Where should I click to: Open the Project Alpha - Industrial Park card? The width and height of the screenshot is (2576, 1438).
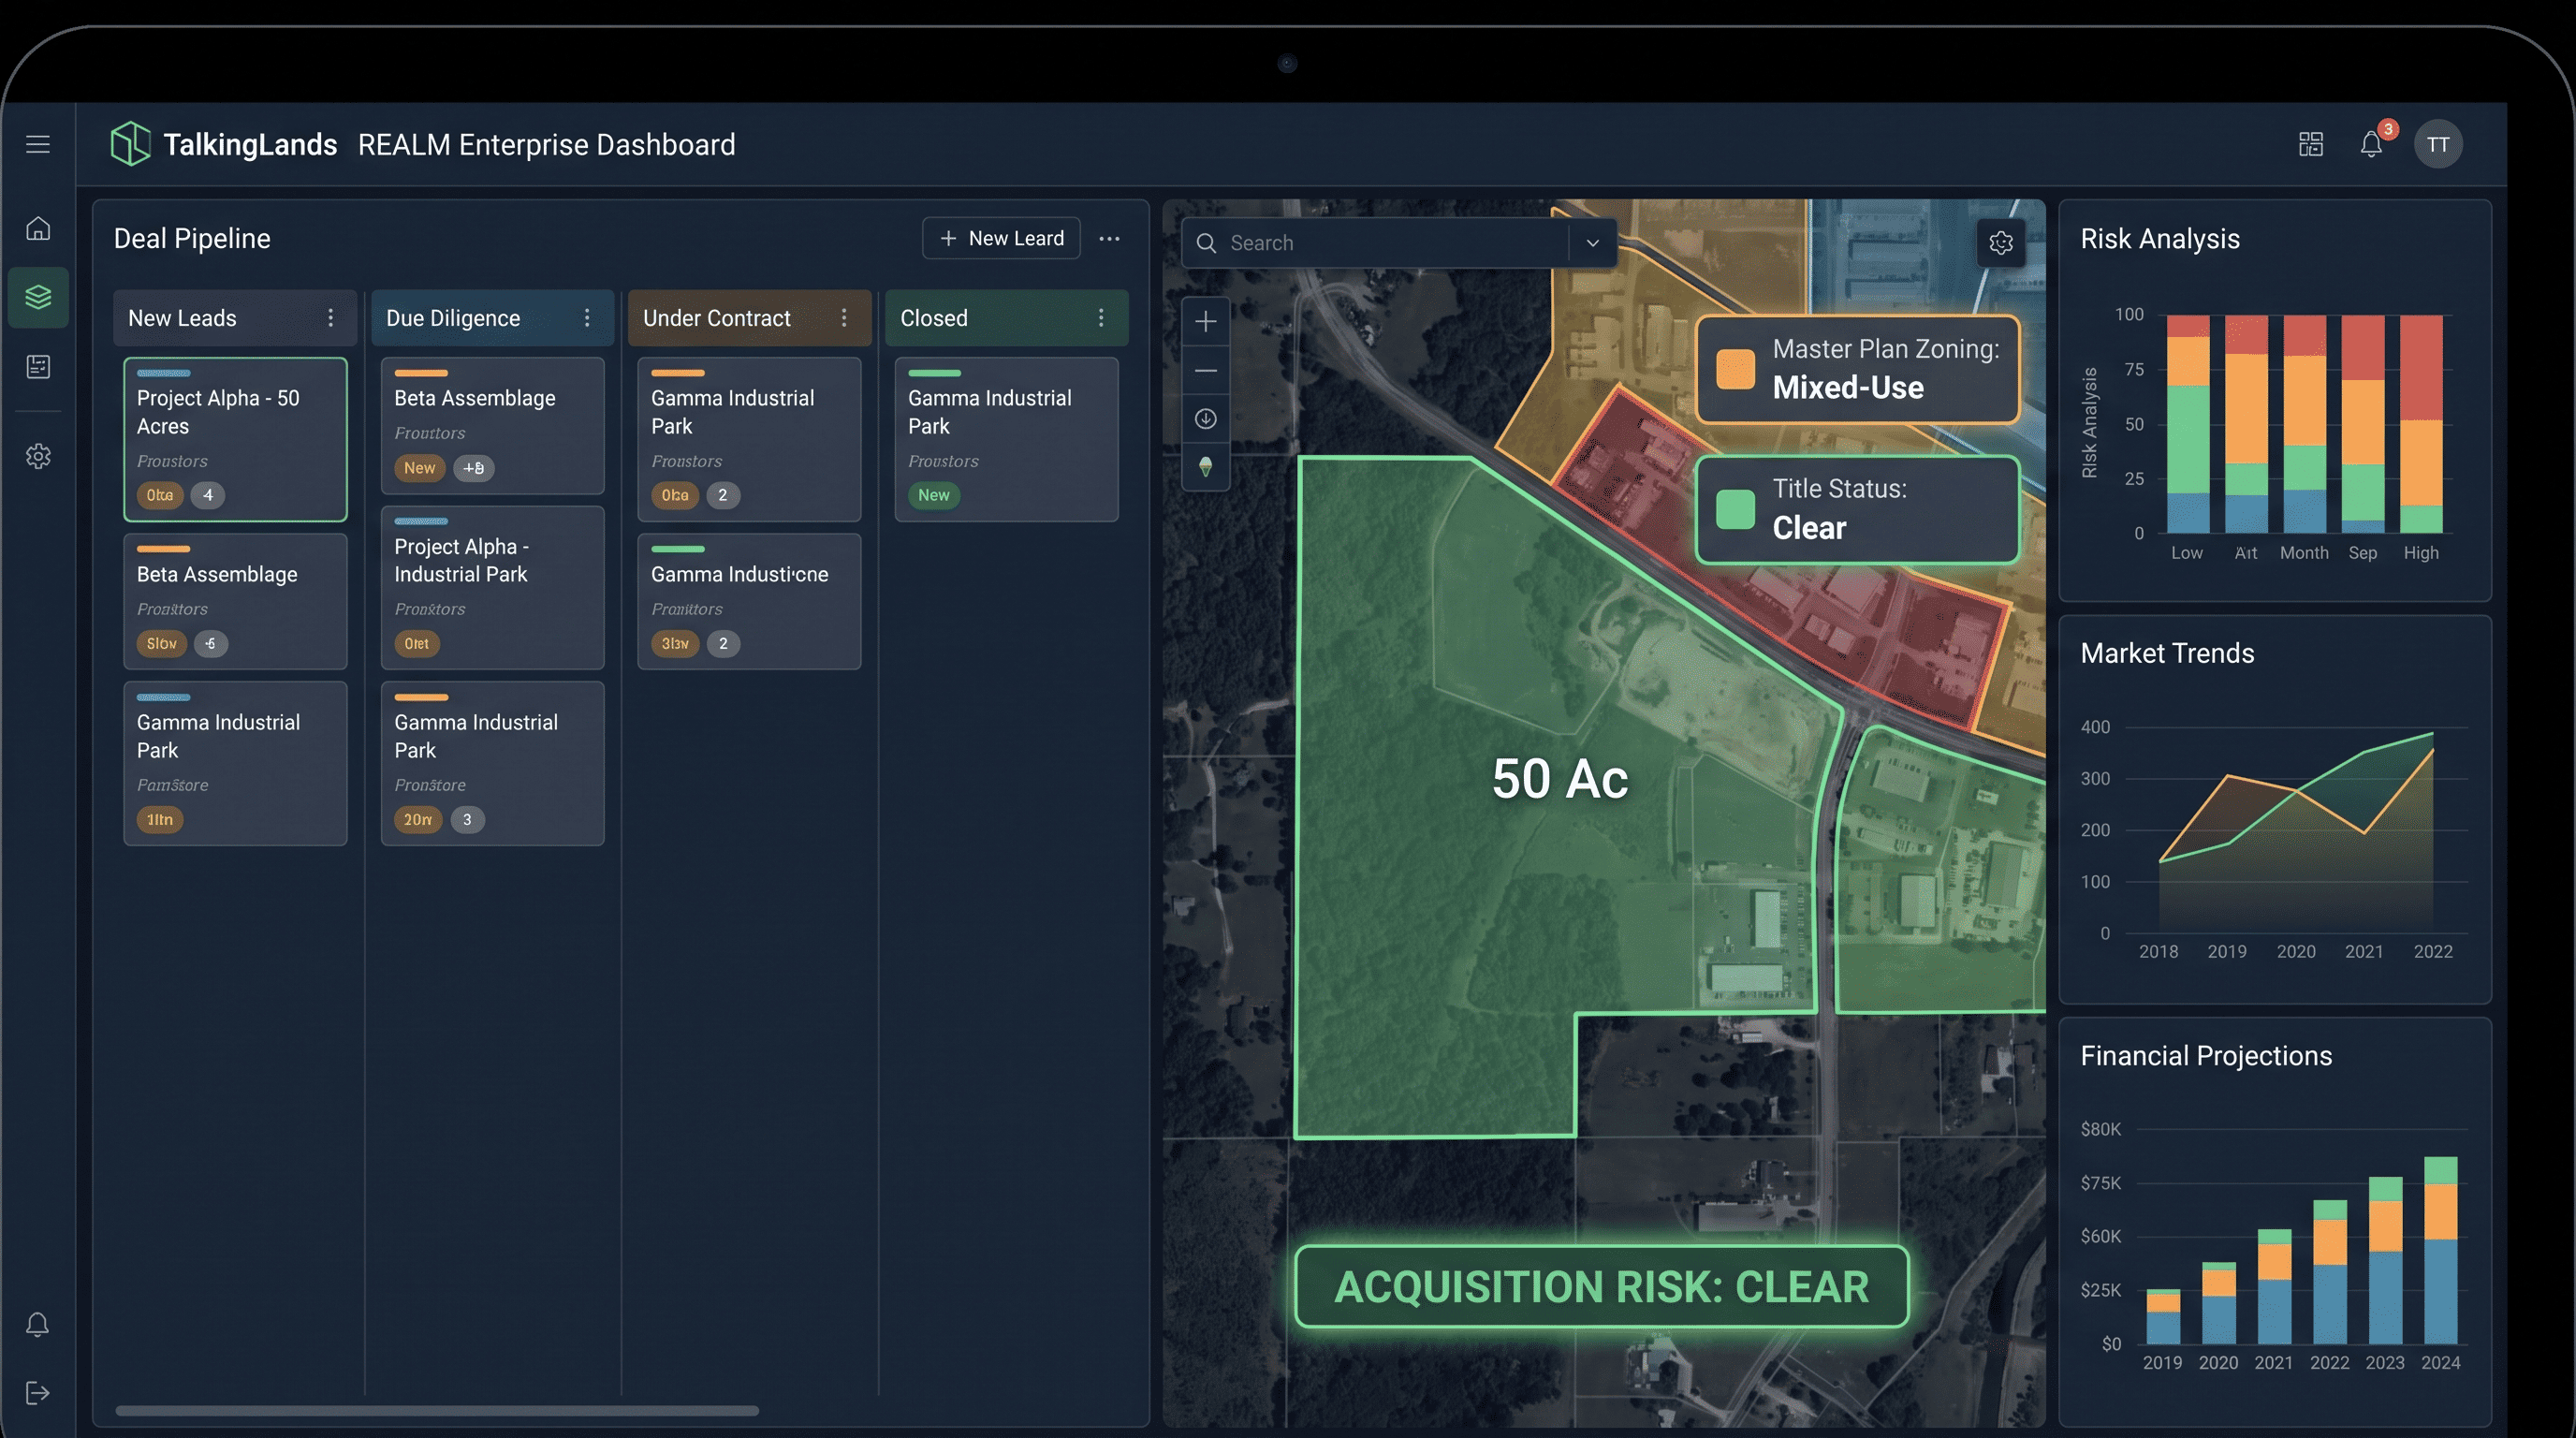coord(492,588)
